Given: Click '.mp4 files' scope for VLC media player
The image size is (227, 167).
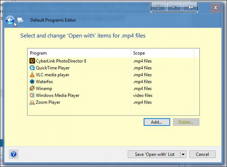Looking at the screenshot, I should (x=143, y=75).
